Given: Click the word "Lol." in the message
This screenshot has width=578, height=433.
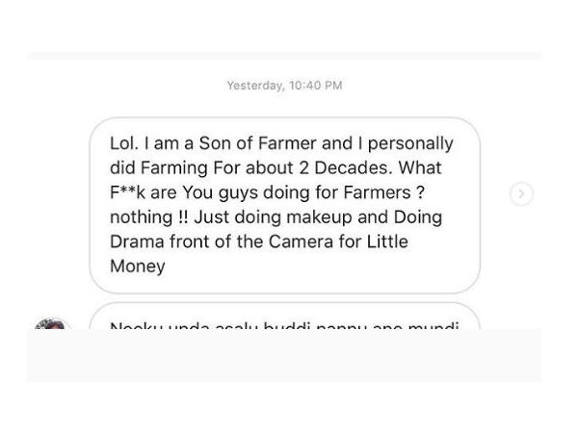Looking at the screenshot, I should pos(126,144).
